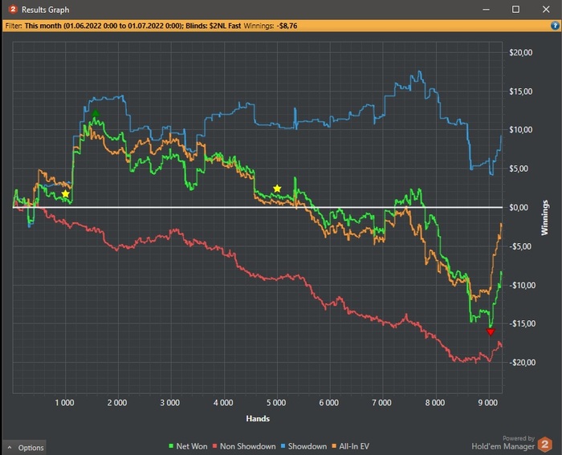Screen dimensions: 562x455
Task: Click the 'Blinds: $2NL Fast' filter text
Action: pos(214,26)
